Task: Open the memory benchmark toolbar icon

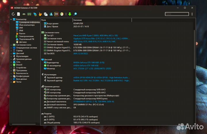Action: [x=29, y=14]
